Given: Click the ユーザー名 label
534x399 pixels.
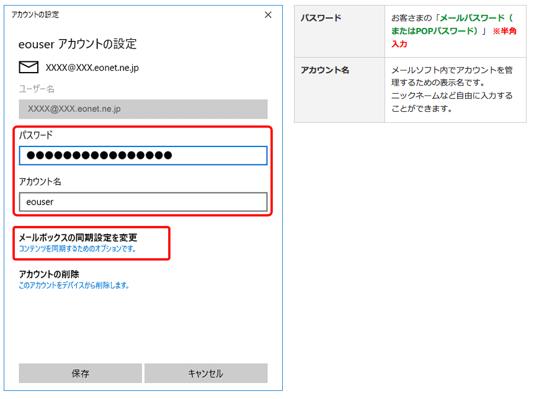Looking at the screenshot, I should tap(37, 89).
